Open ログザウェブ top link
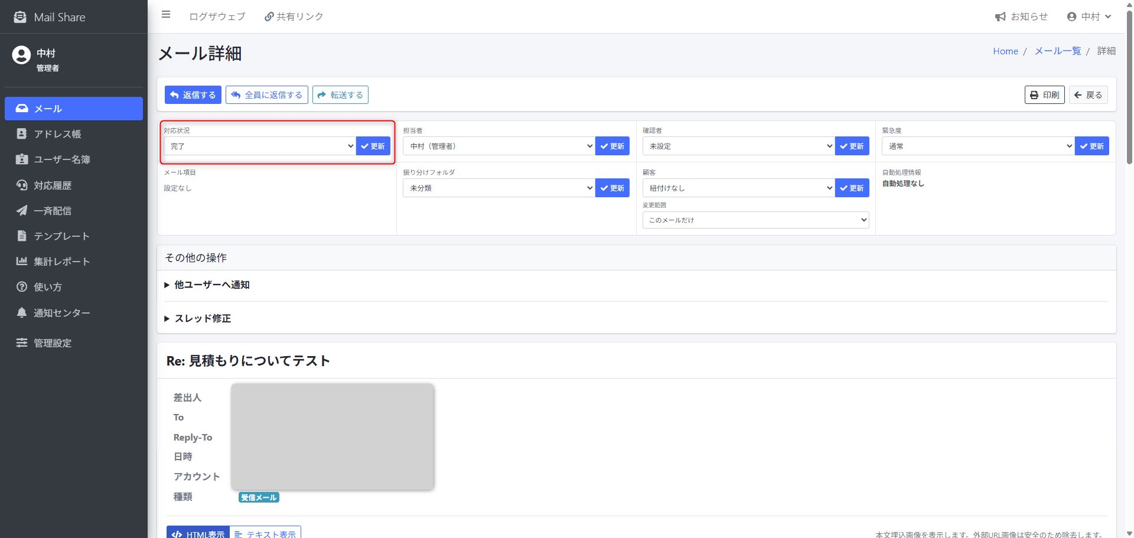Viewport: 1134px width, 538px height. click(217, 17)
